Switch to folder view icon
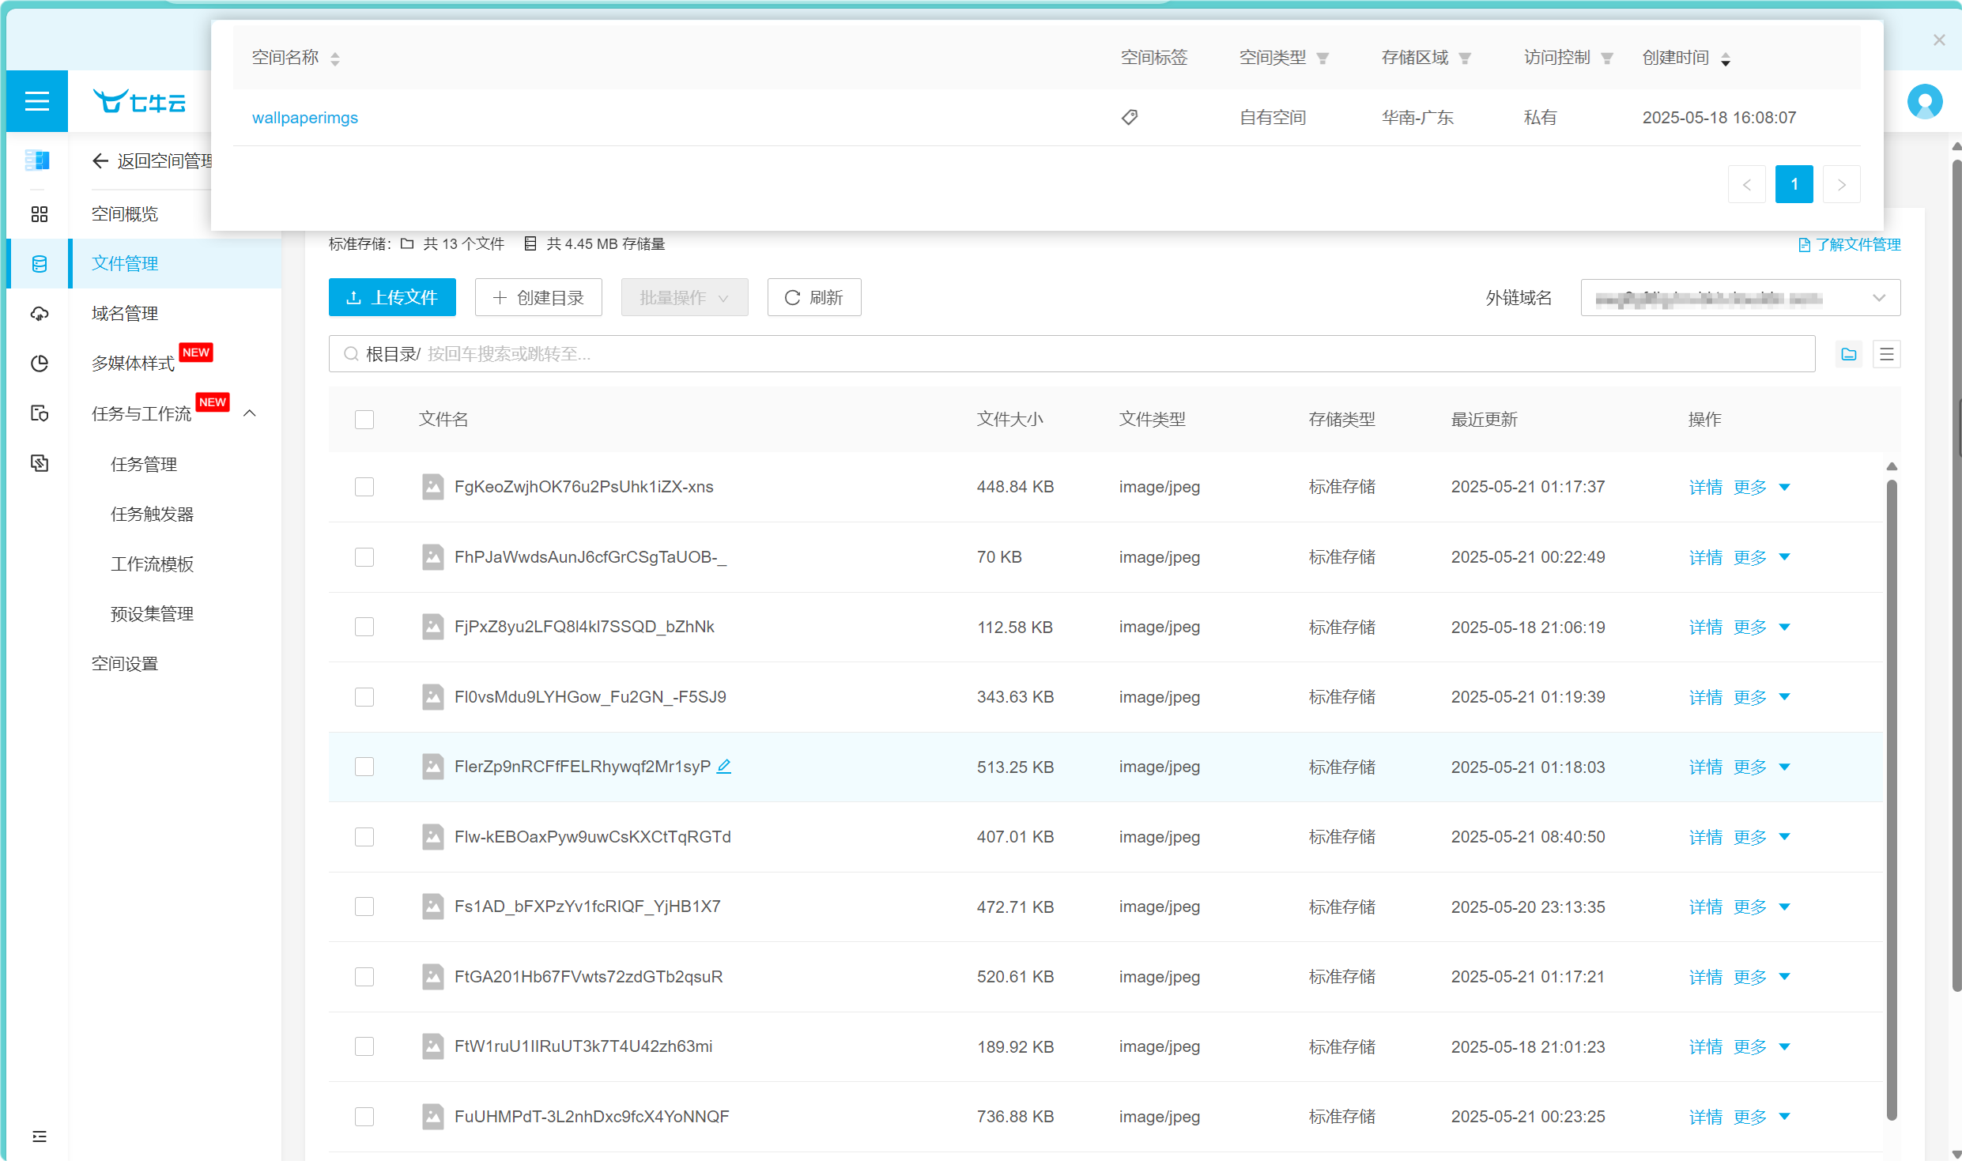 (x=1848, y=354)
